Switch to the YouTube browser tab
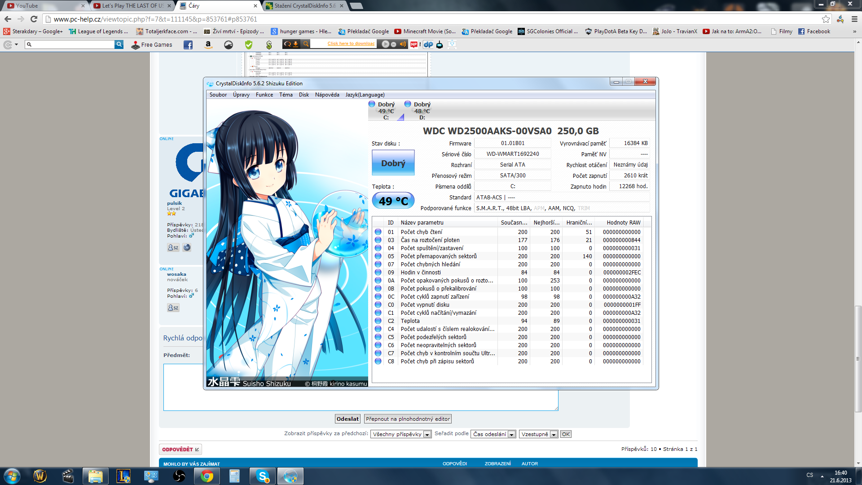The width and height of the screenshot is (862, 485). [x=45, y=6]
